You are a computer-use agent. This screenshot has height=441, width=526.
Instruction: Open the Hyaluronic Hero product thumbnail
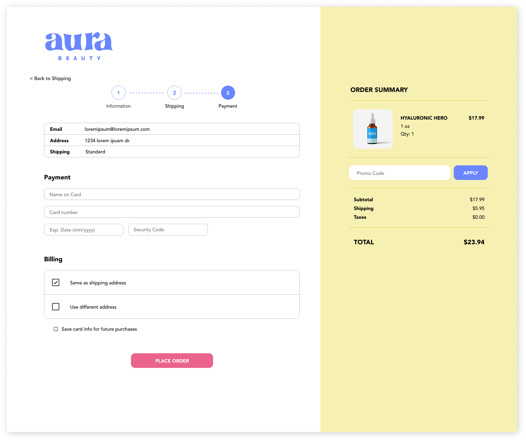373,129
